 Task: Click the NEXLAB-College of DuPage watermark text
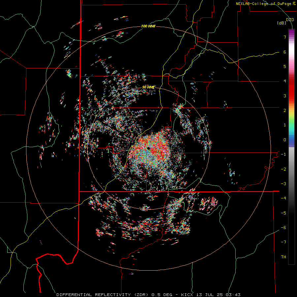tap(266, 4)
